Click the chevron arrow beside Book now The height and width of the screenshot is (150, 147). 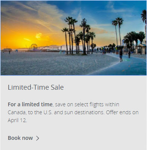click(38, 138)
